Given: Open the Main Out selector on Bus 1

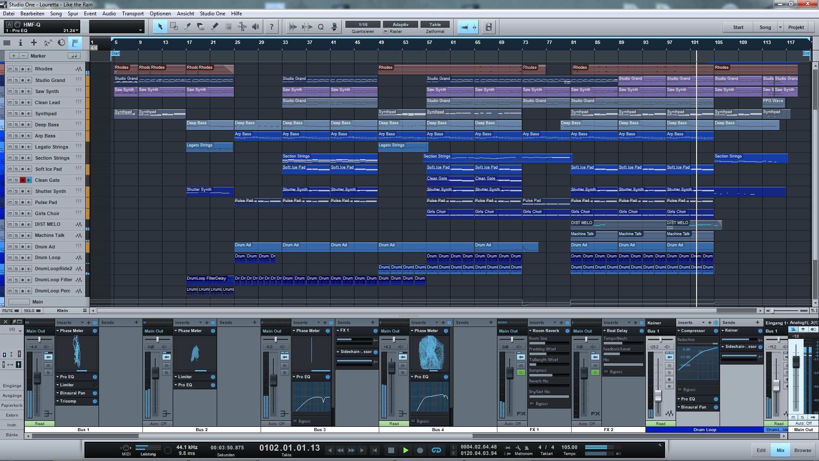Looking at the screenshot, I should pos(40,331).
